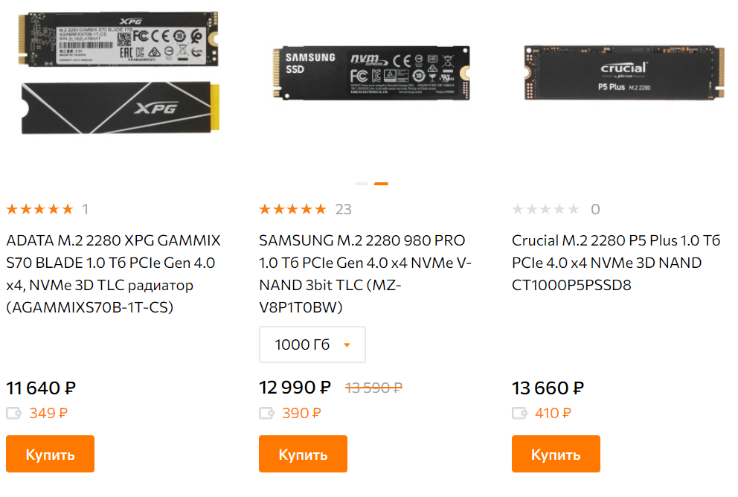This screenshot has width=738, height=497.
Task: Click the orange dropdown arrow beside 1000 Гб
Action: 347,345
